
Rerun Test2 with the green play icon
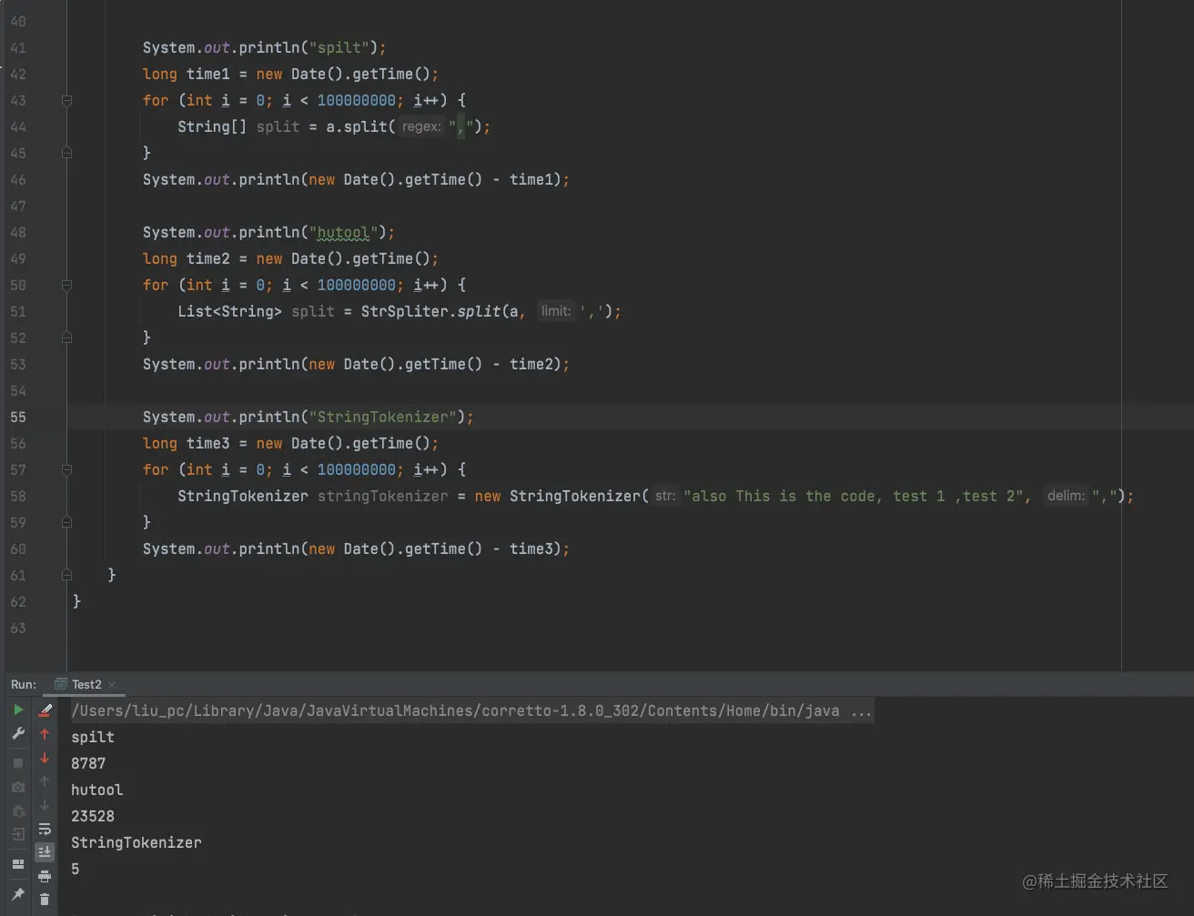coord(18,710)
